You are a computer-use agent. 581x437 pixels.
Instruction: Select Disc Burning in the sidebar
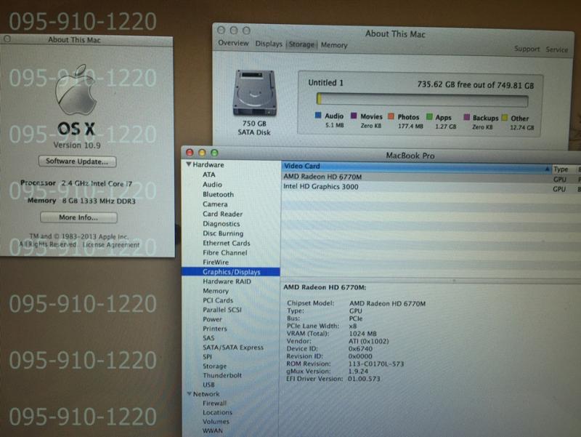point(223,233)
